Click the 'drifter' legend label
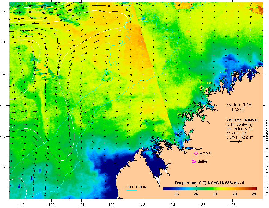The height and width of the screenshot is (208, 269). coord(202,162)
